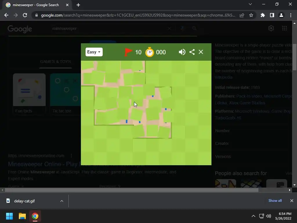Open the Chrome extensions puzzle menu
Screen dimensions: 297x223
[x=263, y=15]
